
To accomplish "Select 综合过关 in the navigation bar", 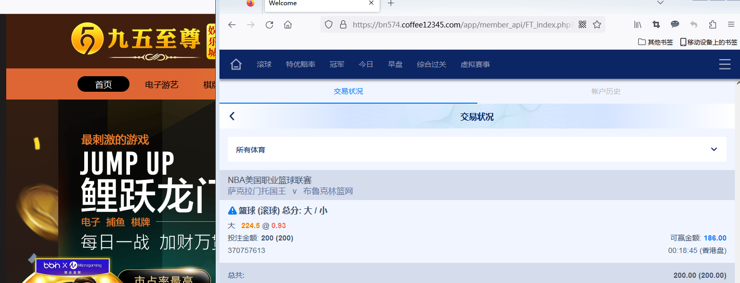I will 432,64.
